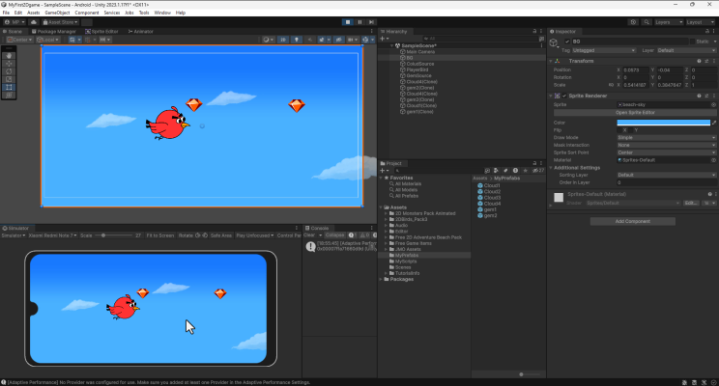Click the Sprite Renderer Color swatch
Screen dimensions: 719x386
click(x=662, y=124)
